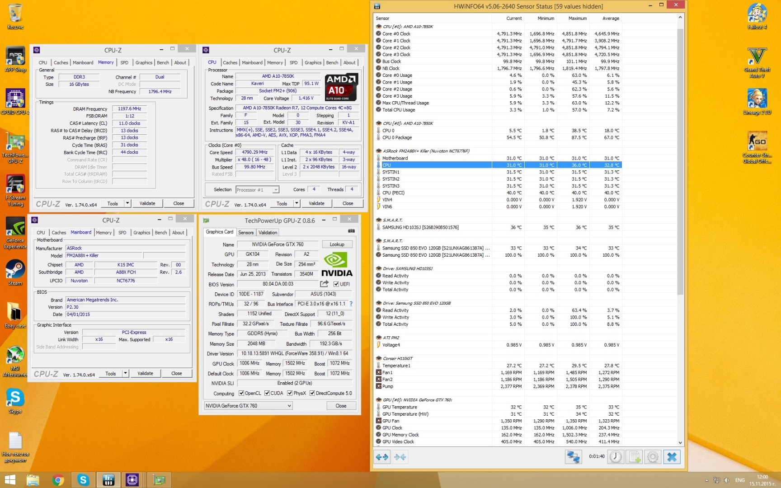Screen dimensions: 781x488
Task: Click the Sensor column header in HWiNFO
Action: tap(433, 18)
